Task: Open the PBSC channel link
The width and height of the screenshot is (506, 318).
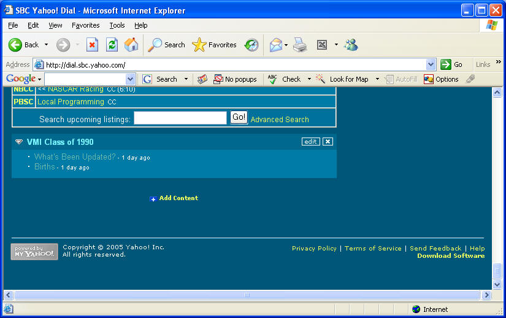Action: [x=23, y=102]
